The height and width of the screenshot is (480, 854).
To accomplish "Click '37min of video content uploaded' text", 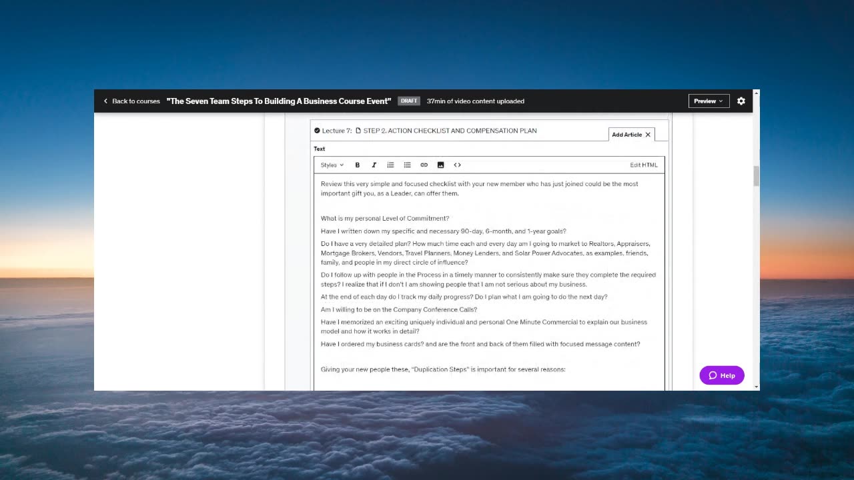I will click(x=476, y=101).
